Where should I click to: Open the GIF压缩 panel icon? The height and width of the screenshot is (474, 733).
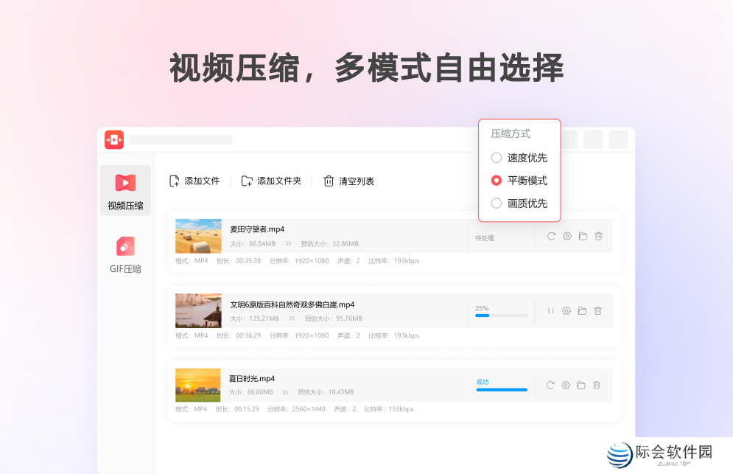pos(125,246)
